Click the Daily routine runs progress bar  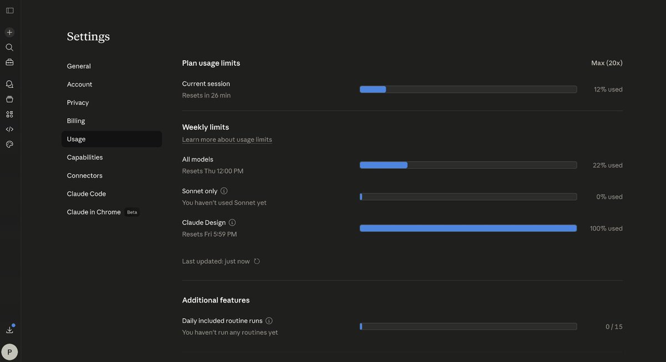(468, 327)
